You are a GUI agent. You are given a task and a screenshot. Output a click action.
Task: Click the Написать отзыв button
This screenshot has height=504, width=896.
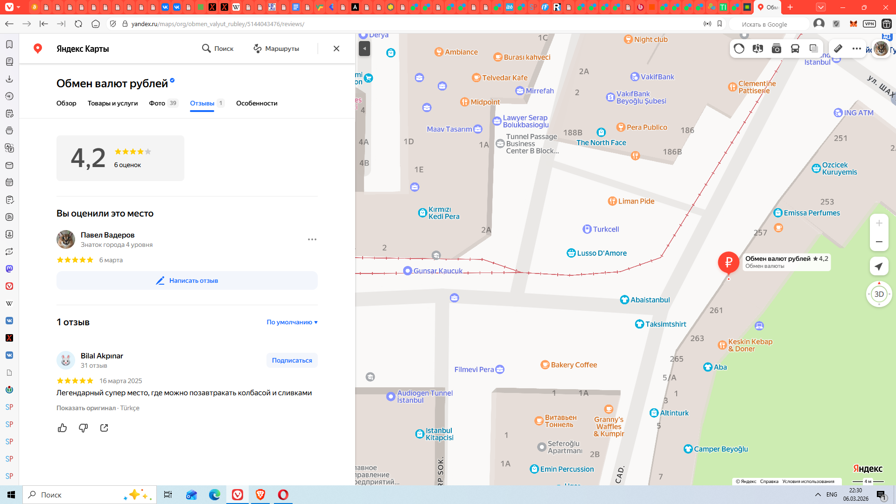click(x=187, y=280)
